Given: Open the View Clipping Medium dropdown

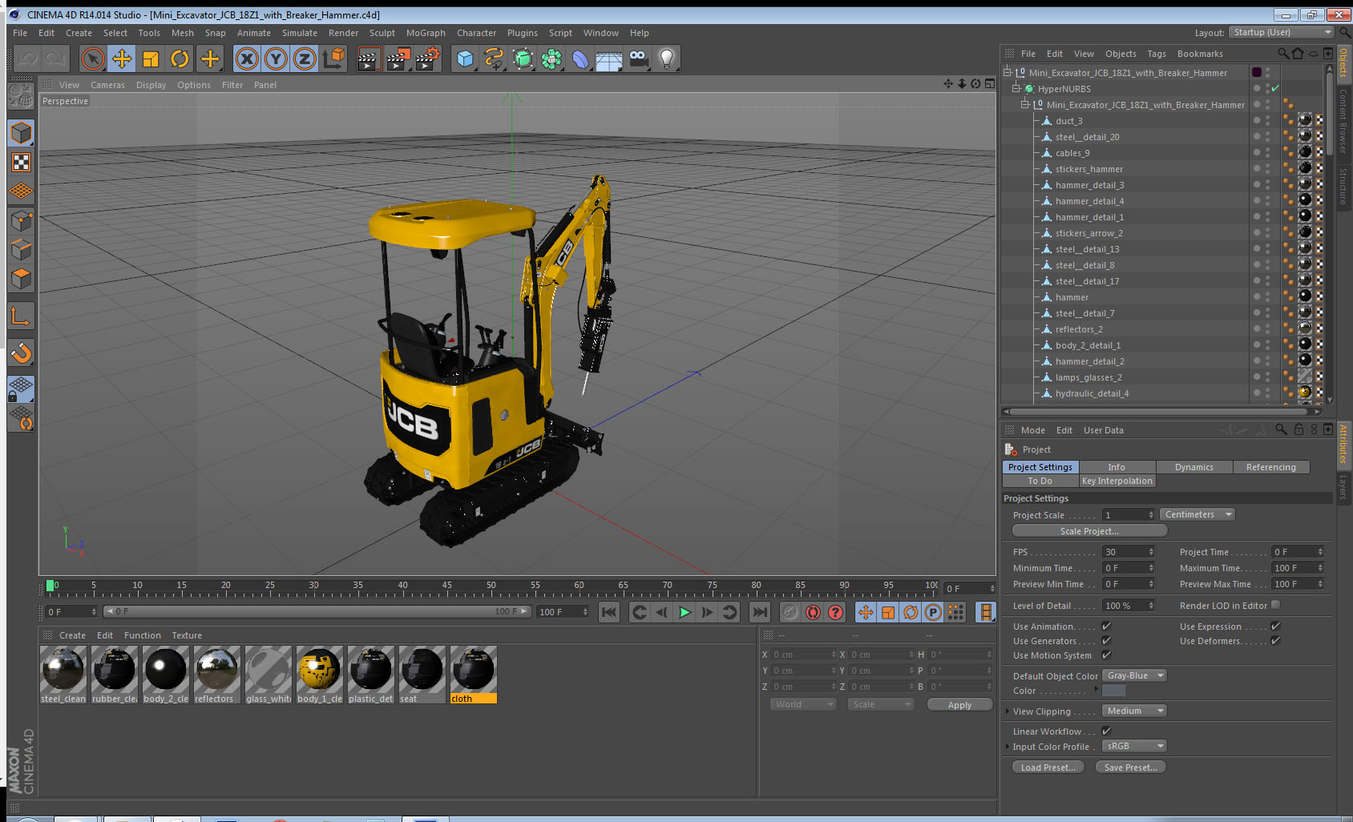Looking at the screenshot, I should pos(1134,711).
